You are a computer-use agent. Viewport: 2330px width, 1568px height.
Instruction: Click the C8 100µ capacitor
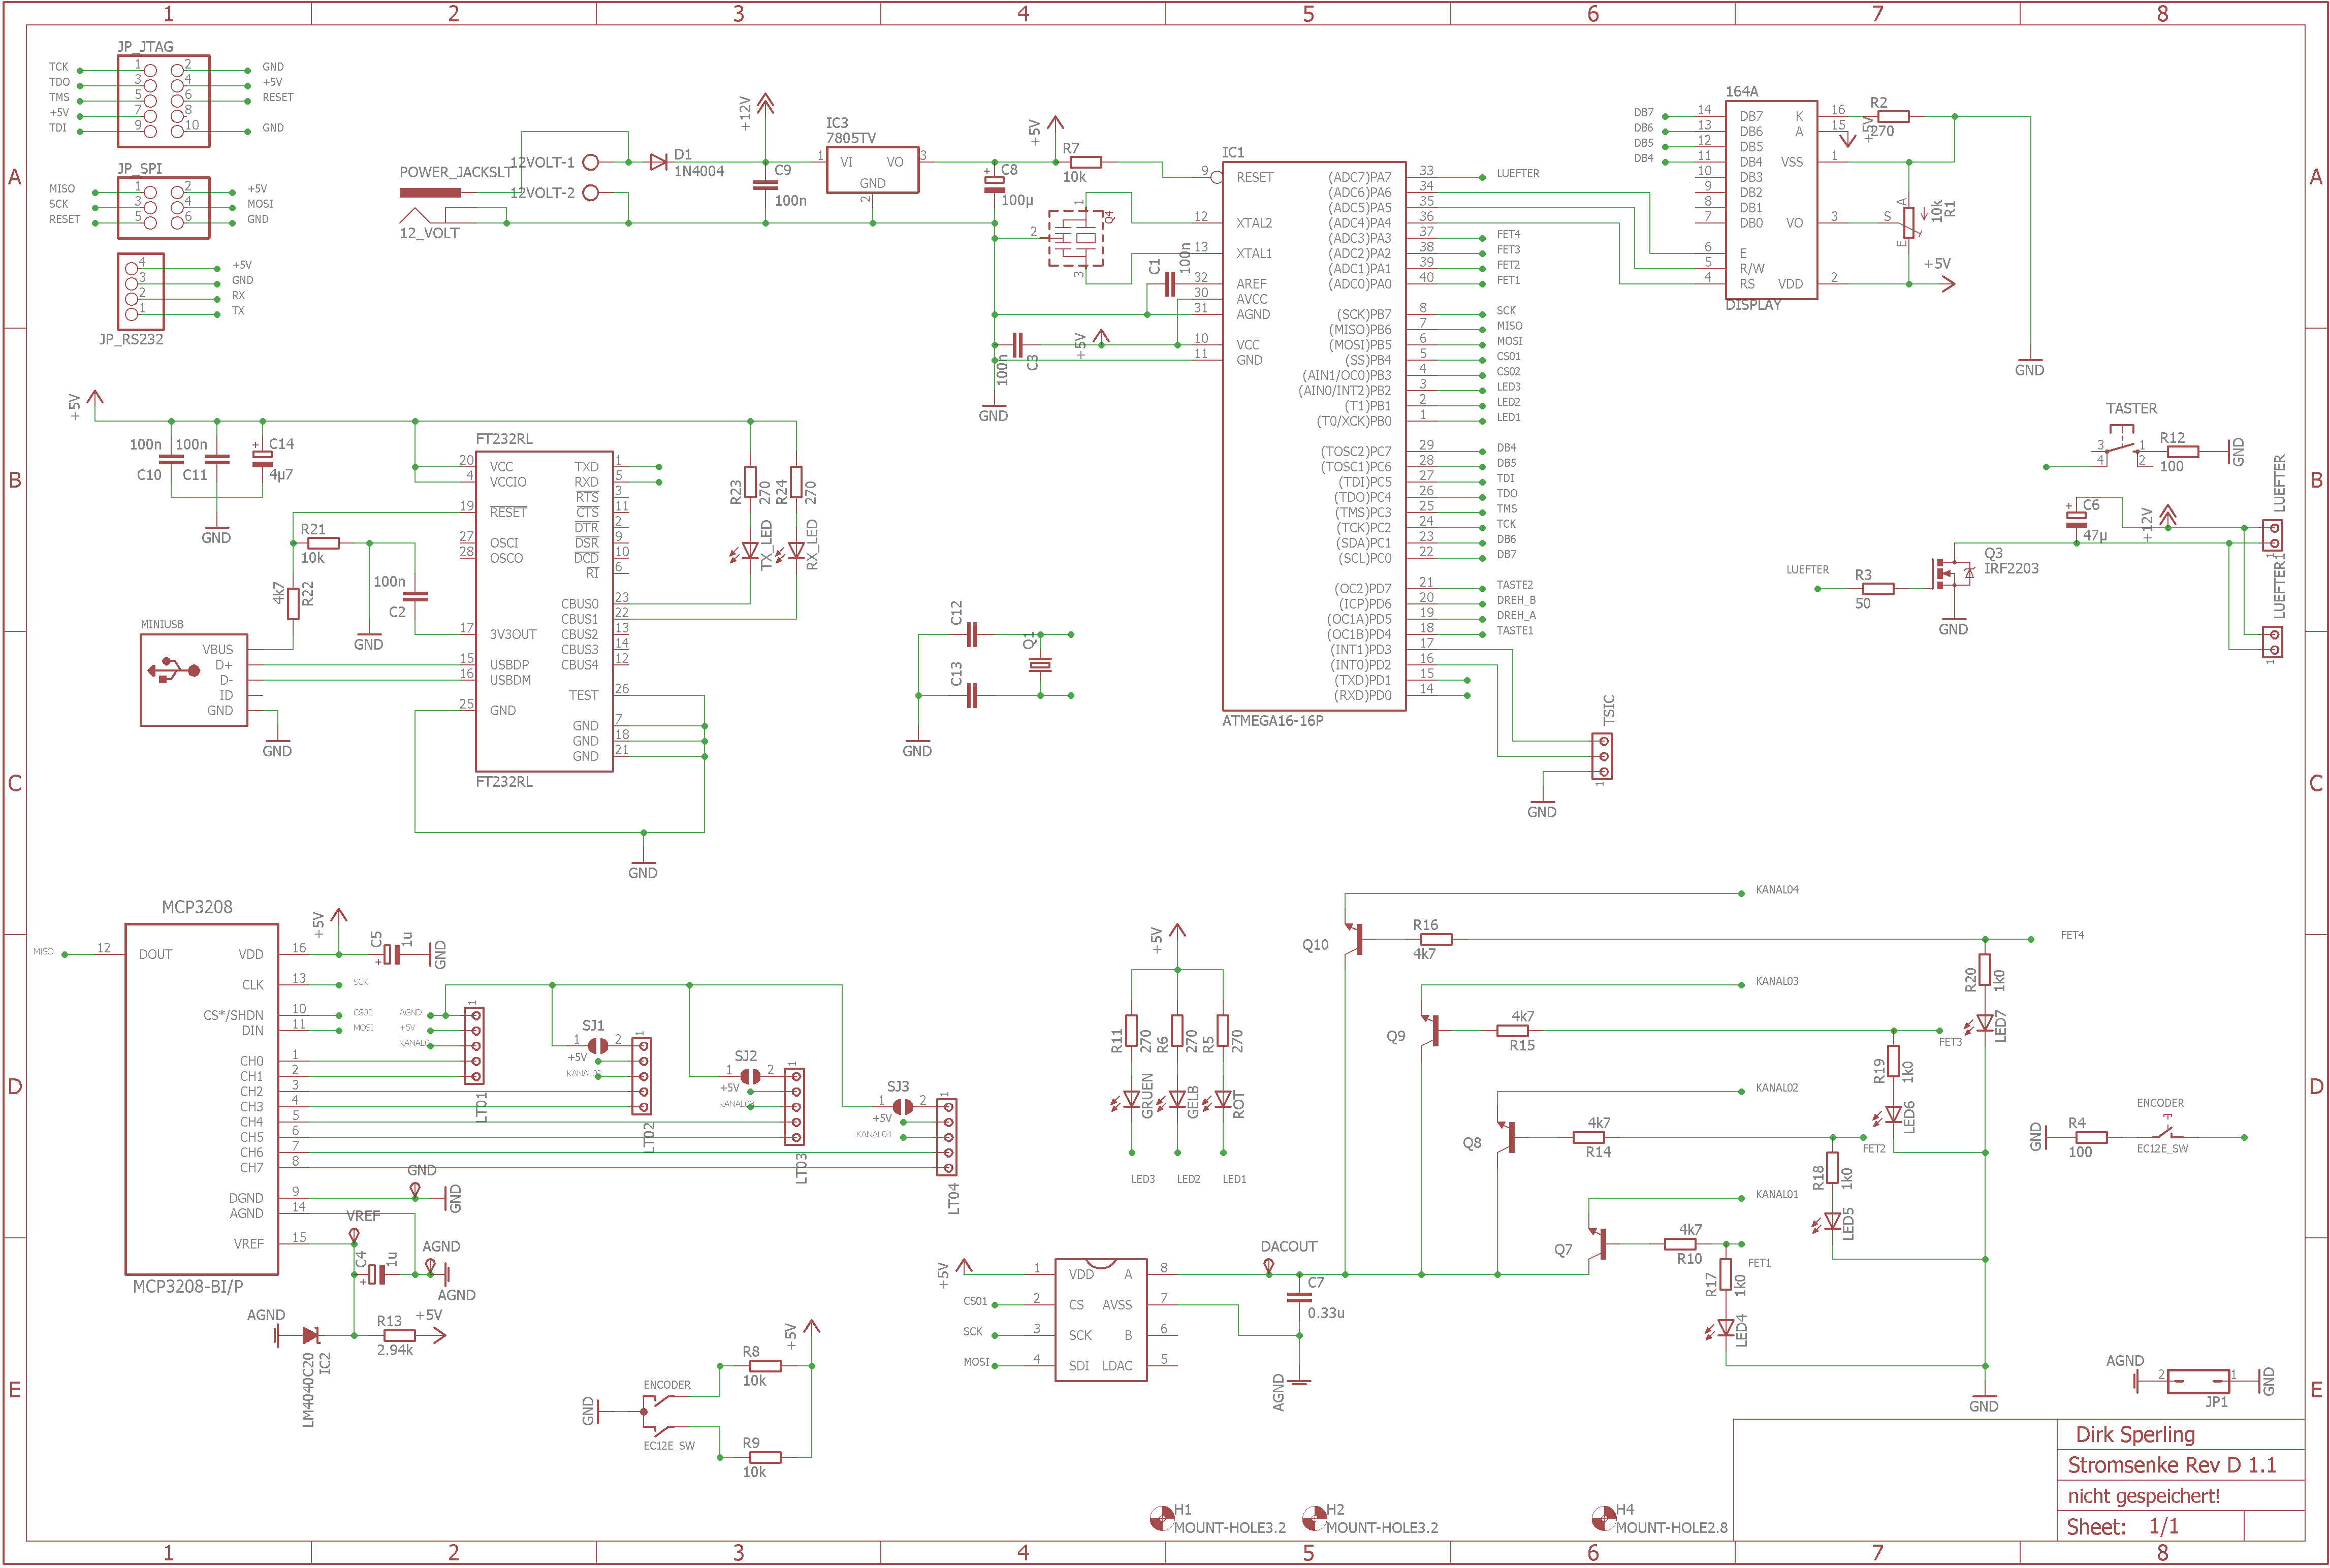point(994,183)
